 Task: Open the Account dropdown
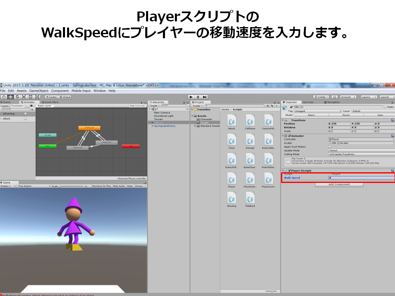click(x=348, y=97)
